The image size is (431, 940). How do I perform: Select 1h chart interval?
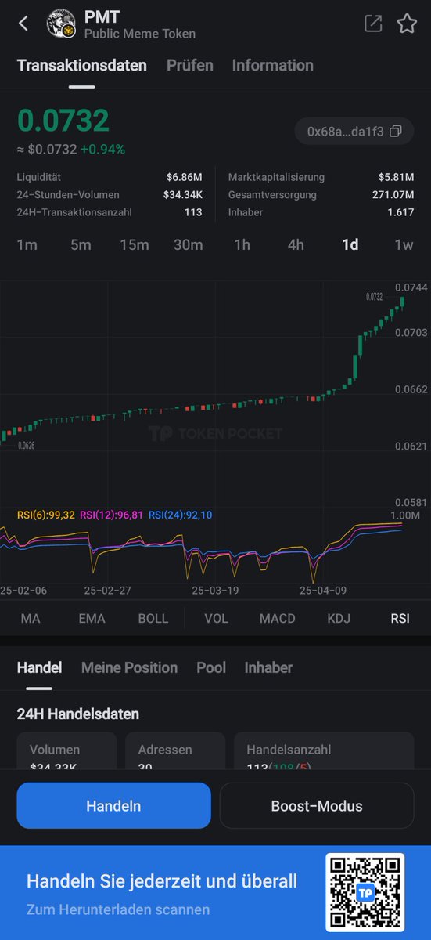click(x=242, y=245)
